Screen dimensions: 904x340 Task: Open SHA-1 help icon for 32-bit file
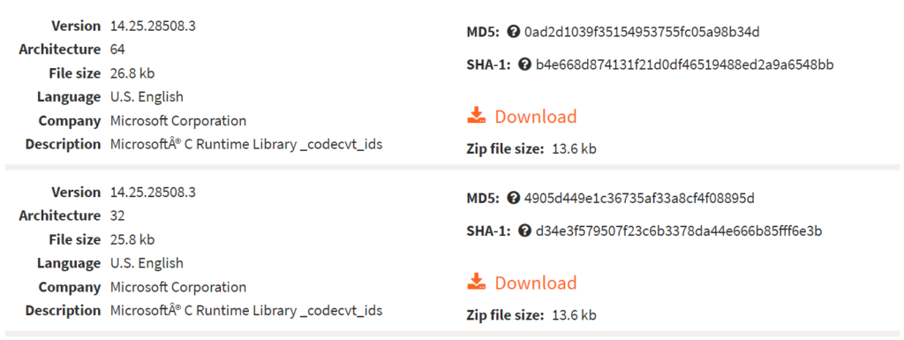524,231
